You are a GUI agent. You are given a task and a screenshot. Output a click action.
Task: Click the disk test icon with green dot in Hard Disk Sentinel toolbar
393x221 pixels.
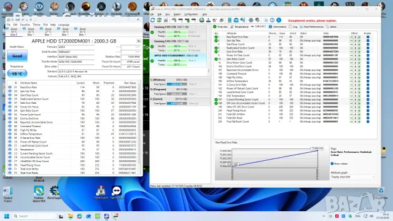[187, 20]
